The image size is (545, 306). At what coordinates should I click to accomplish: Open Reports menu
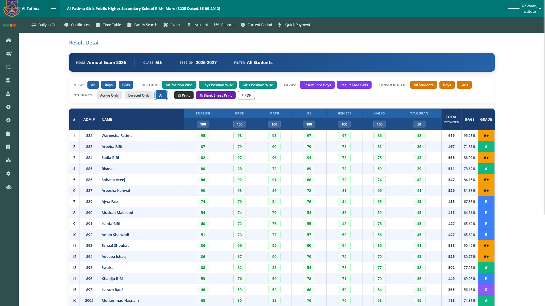(224, 25)
